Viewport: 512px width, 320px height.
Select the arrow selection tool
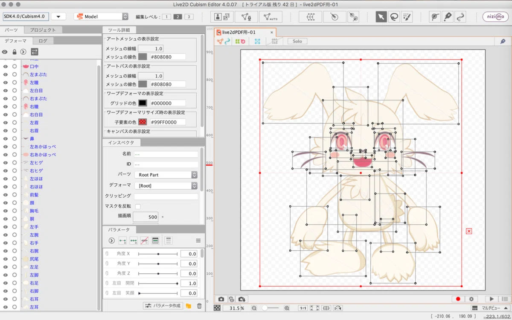pyautogui.click(x=381, y=17)
